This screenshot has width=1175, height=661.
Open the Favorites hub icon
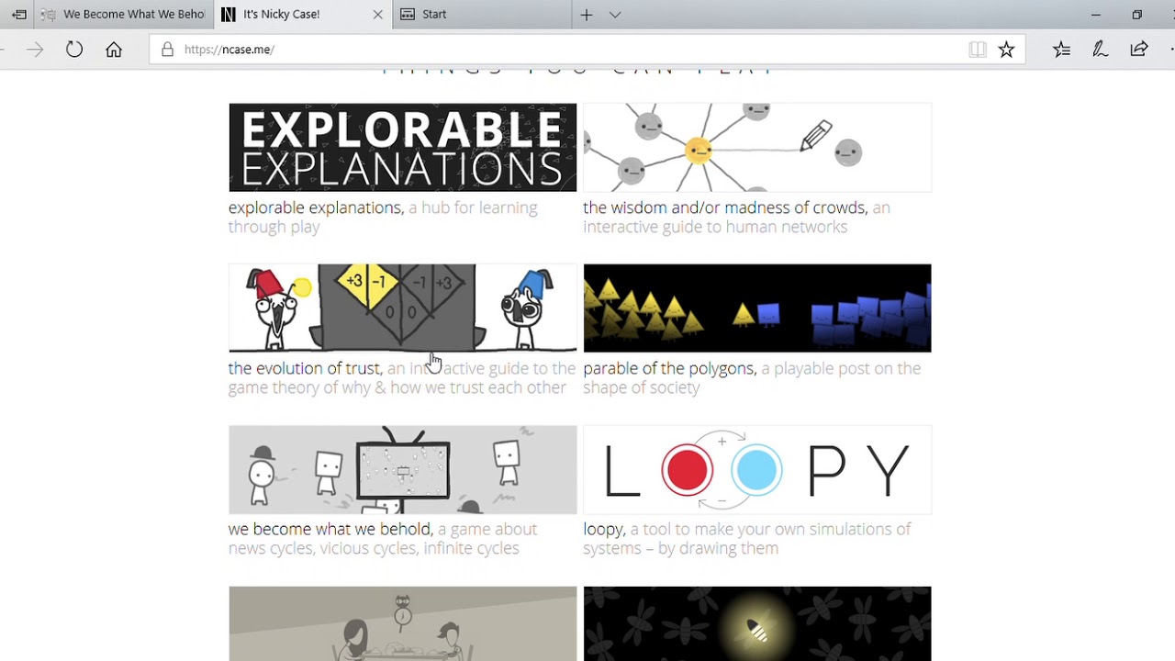[x=1062, y=50]
